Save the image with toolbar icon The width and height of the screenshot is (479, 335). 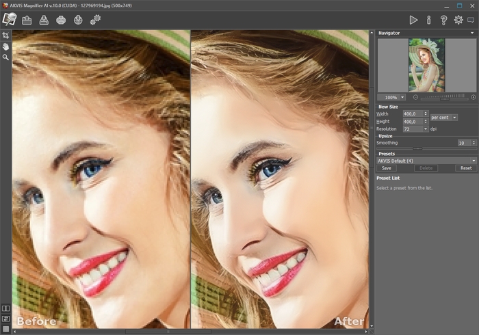point(44,20)
